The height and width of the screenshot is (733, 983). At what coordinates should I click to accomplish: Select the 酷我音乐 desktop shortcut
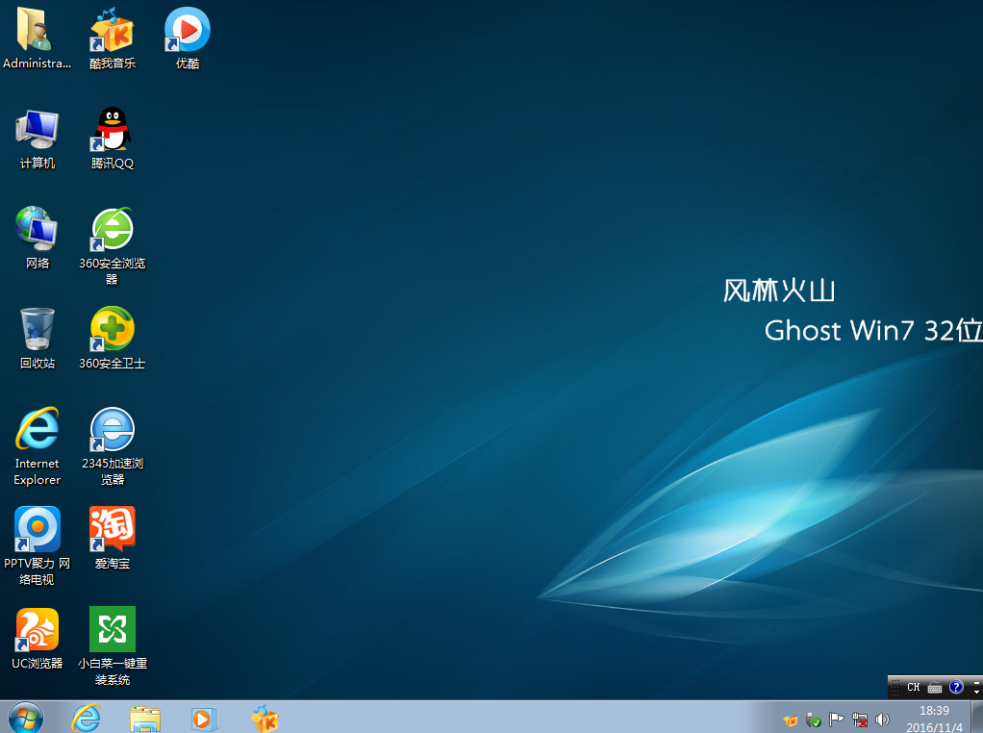(x=113, y=38)
